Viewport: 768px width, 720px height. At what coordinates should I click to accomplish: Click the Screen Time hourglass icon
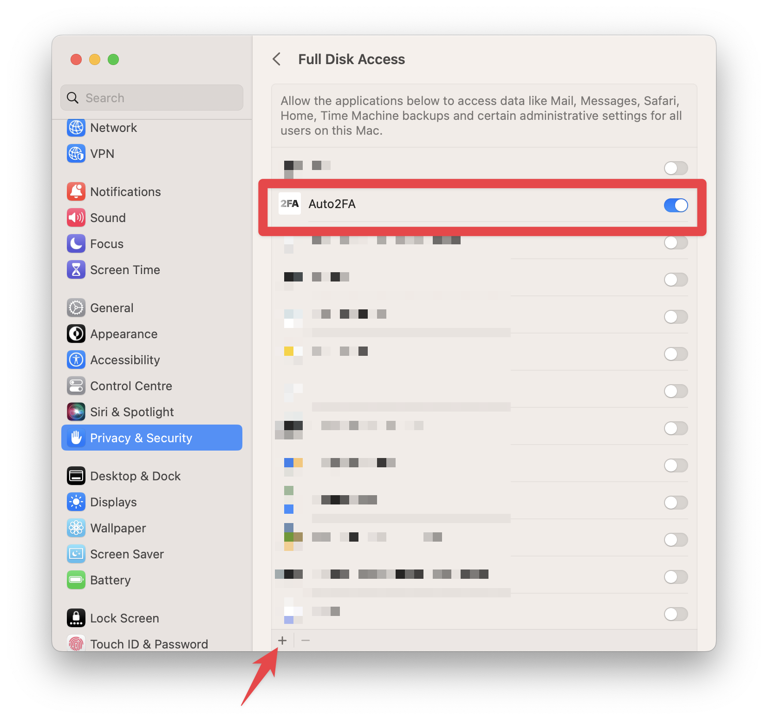(x=76, y=270)
